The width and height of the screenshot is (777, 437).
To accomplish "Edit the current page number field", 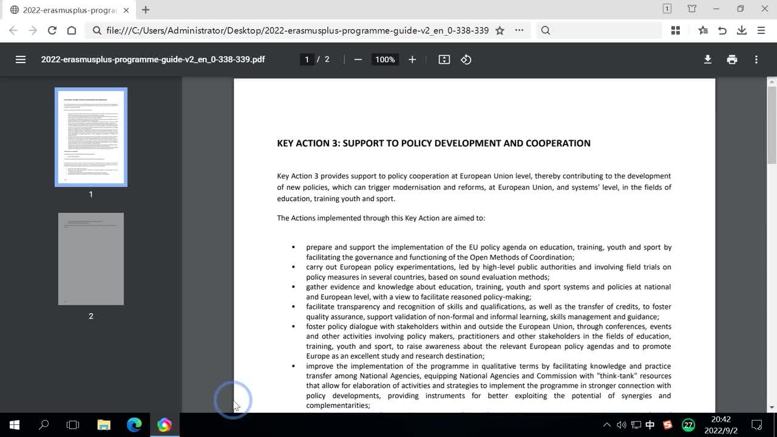I will 307,59.
